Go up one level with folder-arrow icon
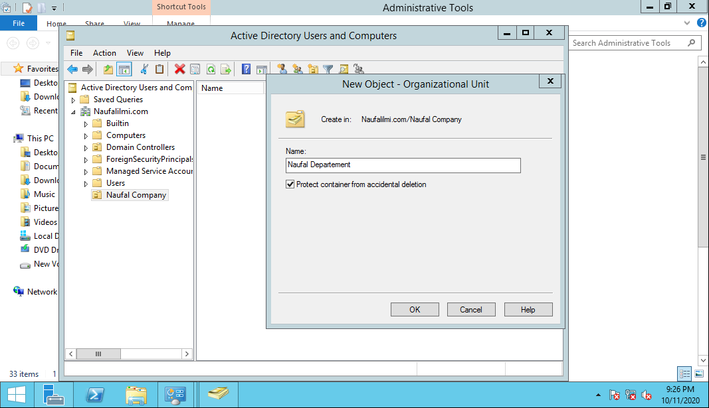709x408 pixels. point(108,69)
